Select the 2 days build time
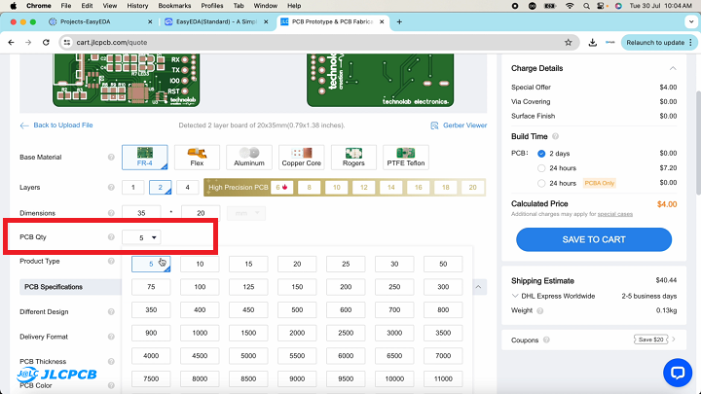 click(x=541, y=154)
